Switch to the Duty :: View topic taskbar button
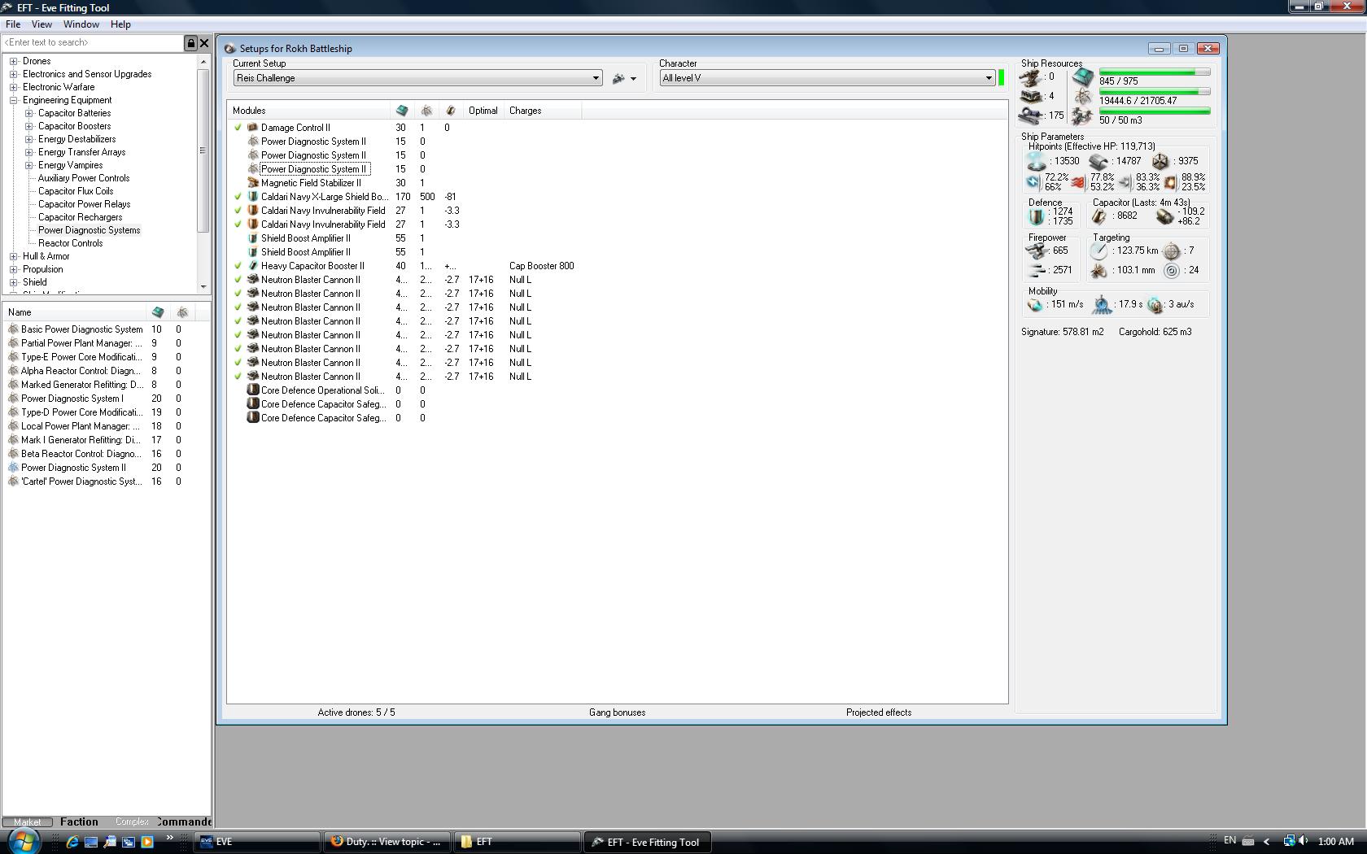 (x=387, y=842)
